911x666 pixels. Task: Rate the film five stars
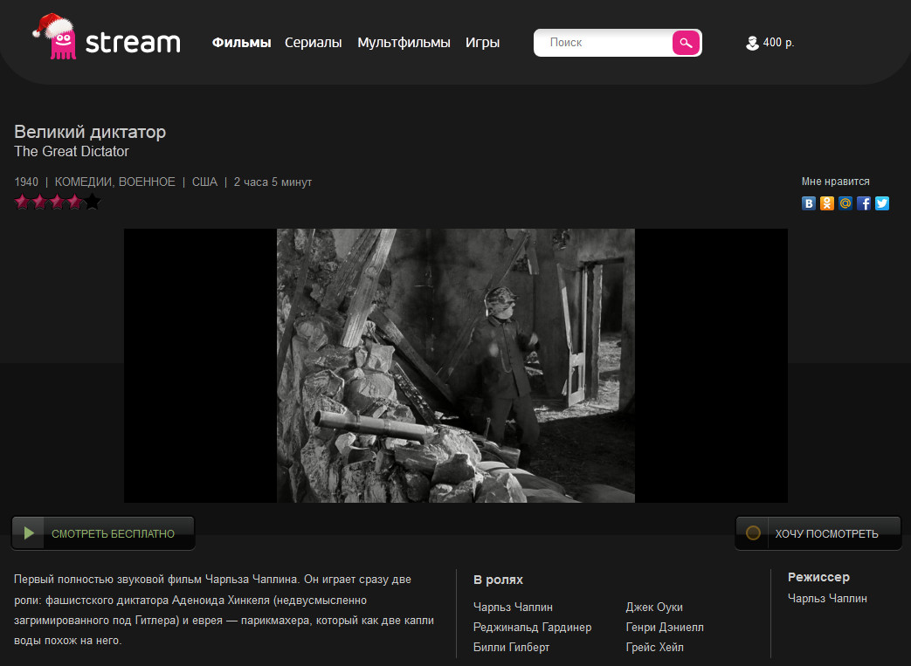[x=93, y=203]
